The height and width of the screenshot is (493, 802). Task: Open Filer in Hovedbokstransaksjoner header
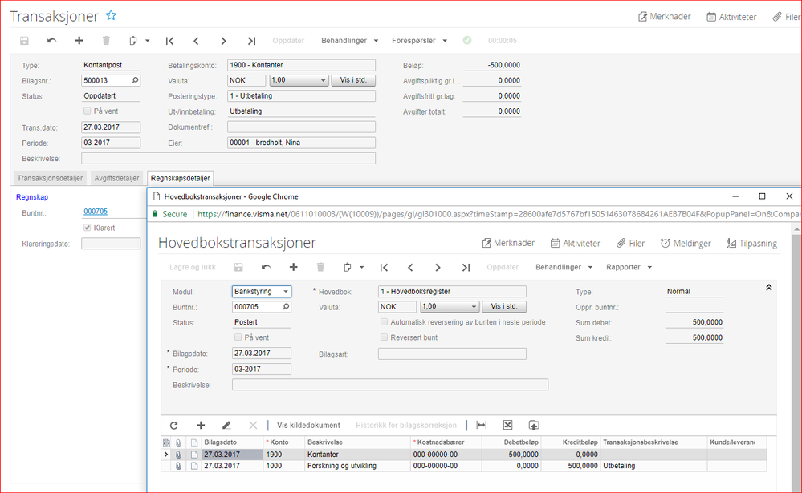630,243
